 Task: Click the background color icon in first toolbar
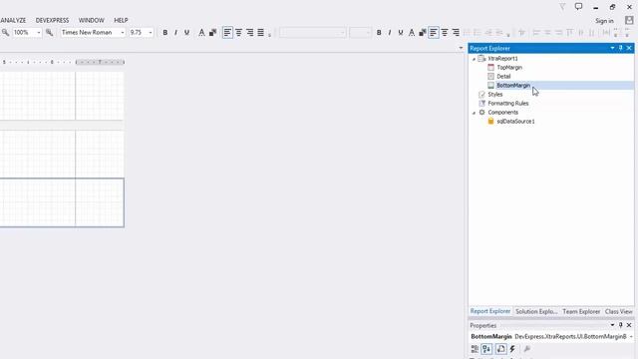pyautogui.click(x=212, y=33)
